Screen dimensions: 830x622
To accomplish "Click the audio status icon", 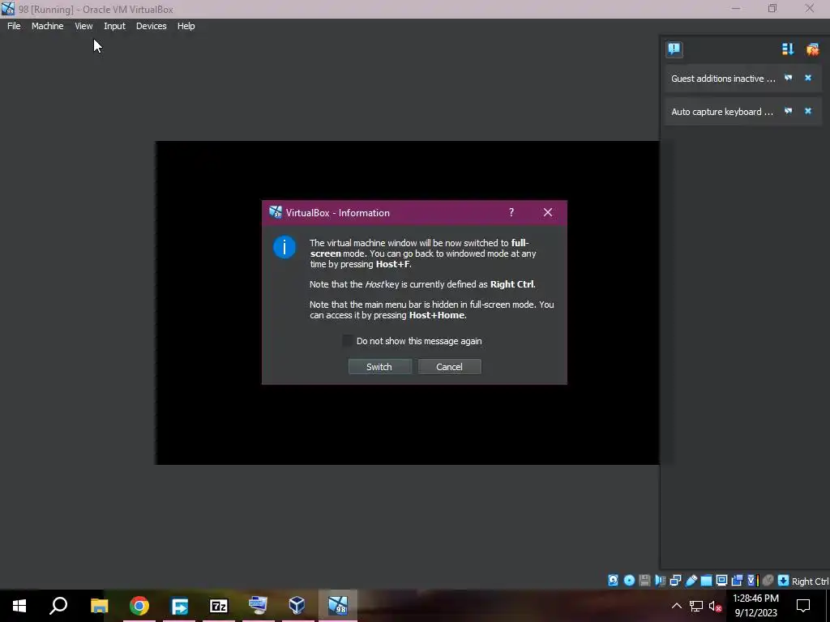I will click(660, 580).
